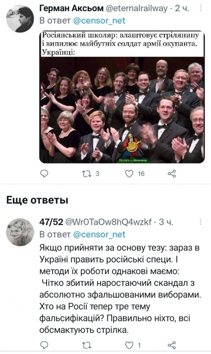Open Герман Аксьом profile picture
The height and width of the screenshot is (354, 211).
(x=20, y=19)
